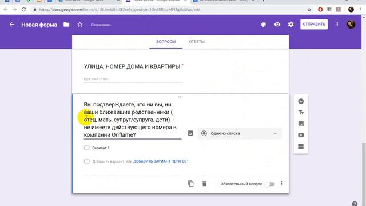The image size is (366, 206).
Task: Click the form title Новая форма
Action: 39,25
